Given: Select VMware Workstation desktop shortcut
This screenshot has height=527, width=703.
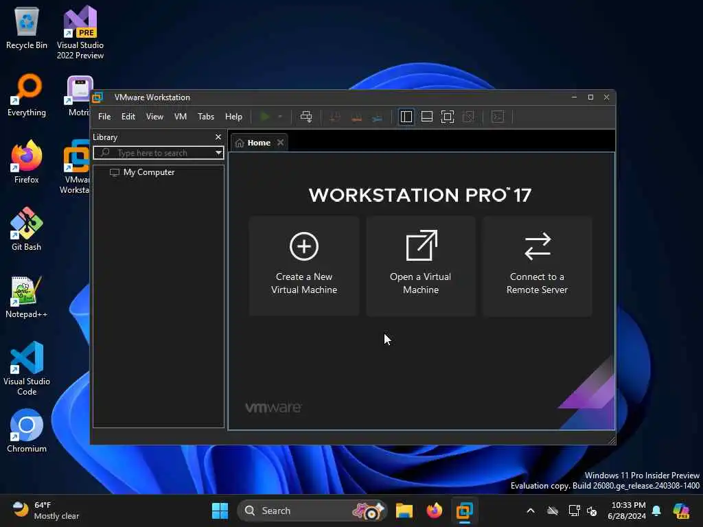Looking at the screenshot, I should (x=74, y=167).
